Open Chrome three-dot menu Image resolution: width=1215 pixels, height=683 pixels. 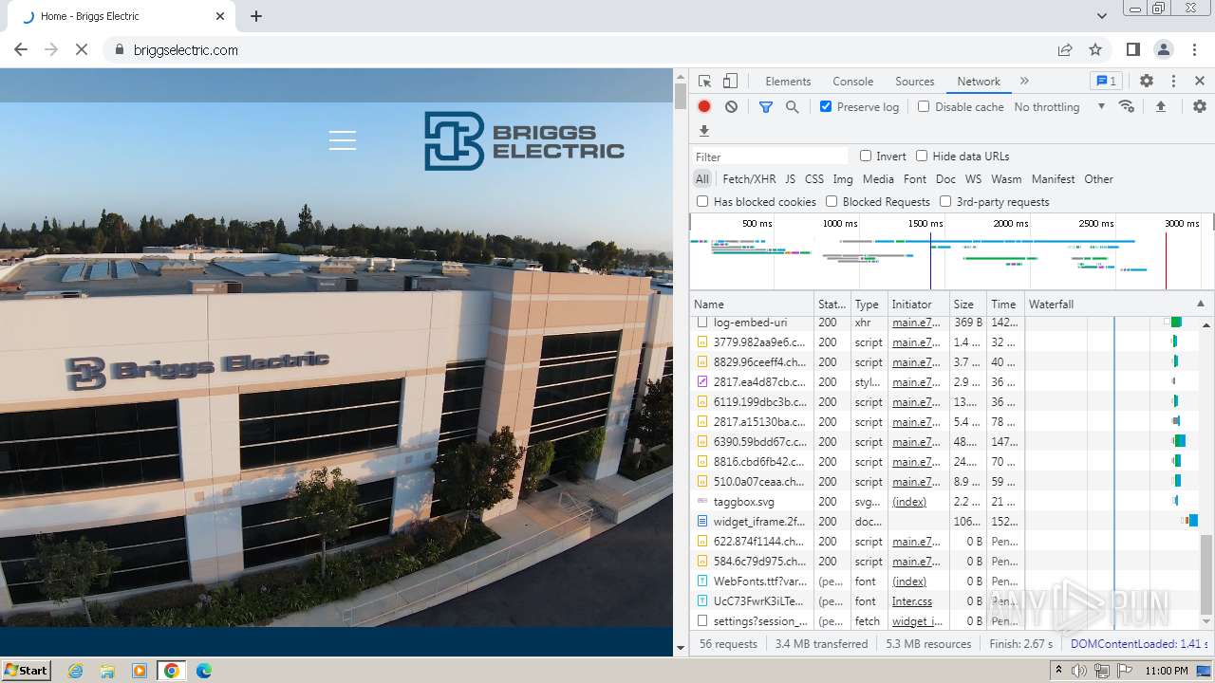(1194, 50)
